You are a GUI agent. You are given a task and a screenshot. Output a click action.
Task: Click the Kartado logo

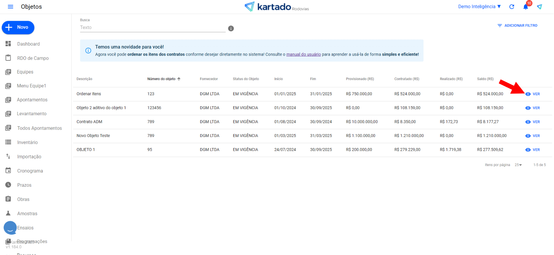(x=276, y=7)
